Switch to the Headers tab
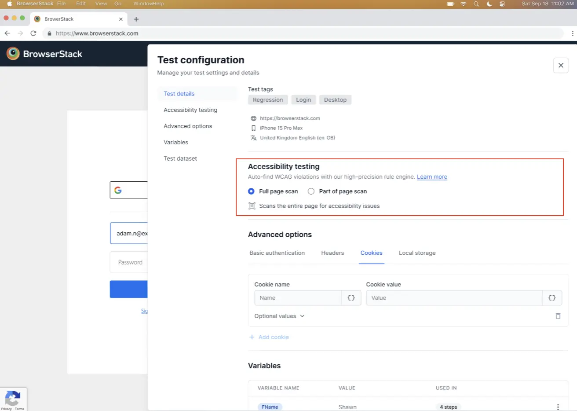577x411 pixels. pyautogui.click(x=332, y=253)
